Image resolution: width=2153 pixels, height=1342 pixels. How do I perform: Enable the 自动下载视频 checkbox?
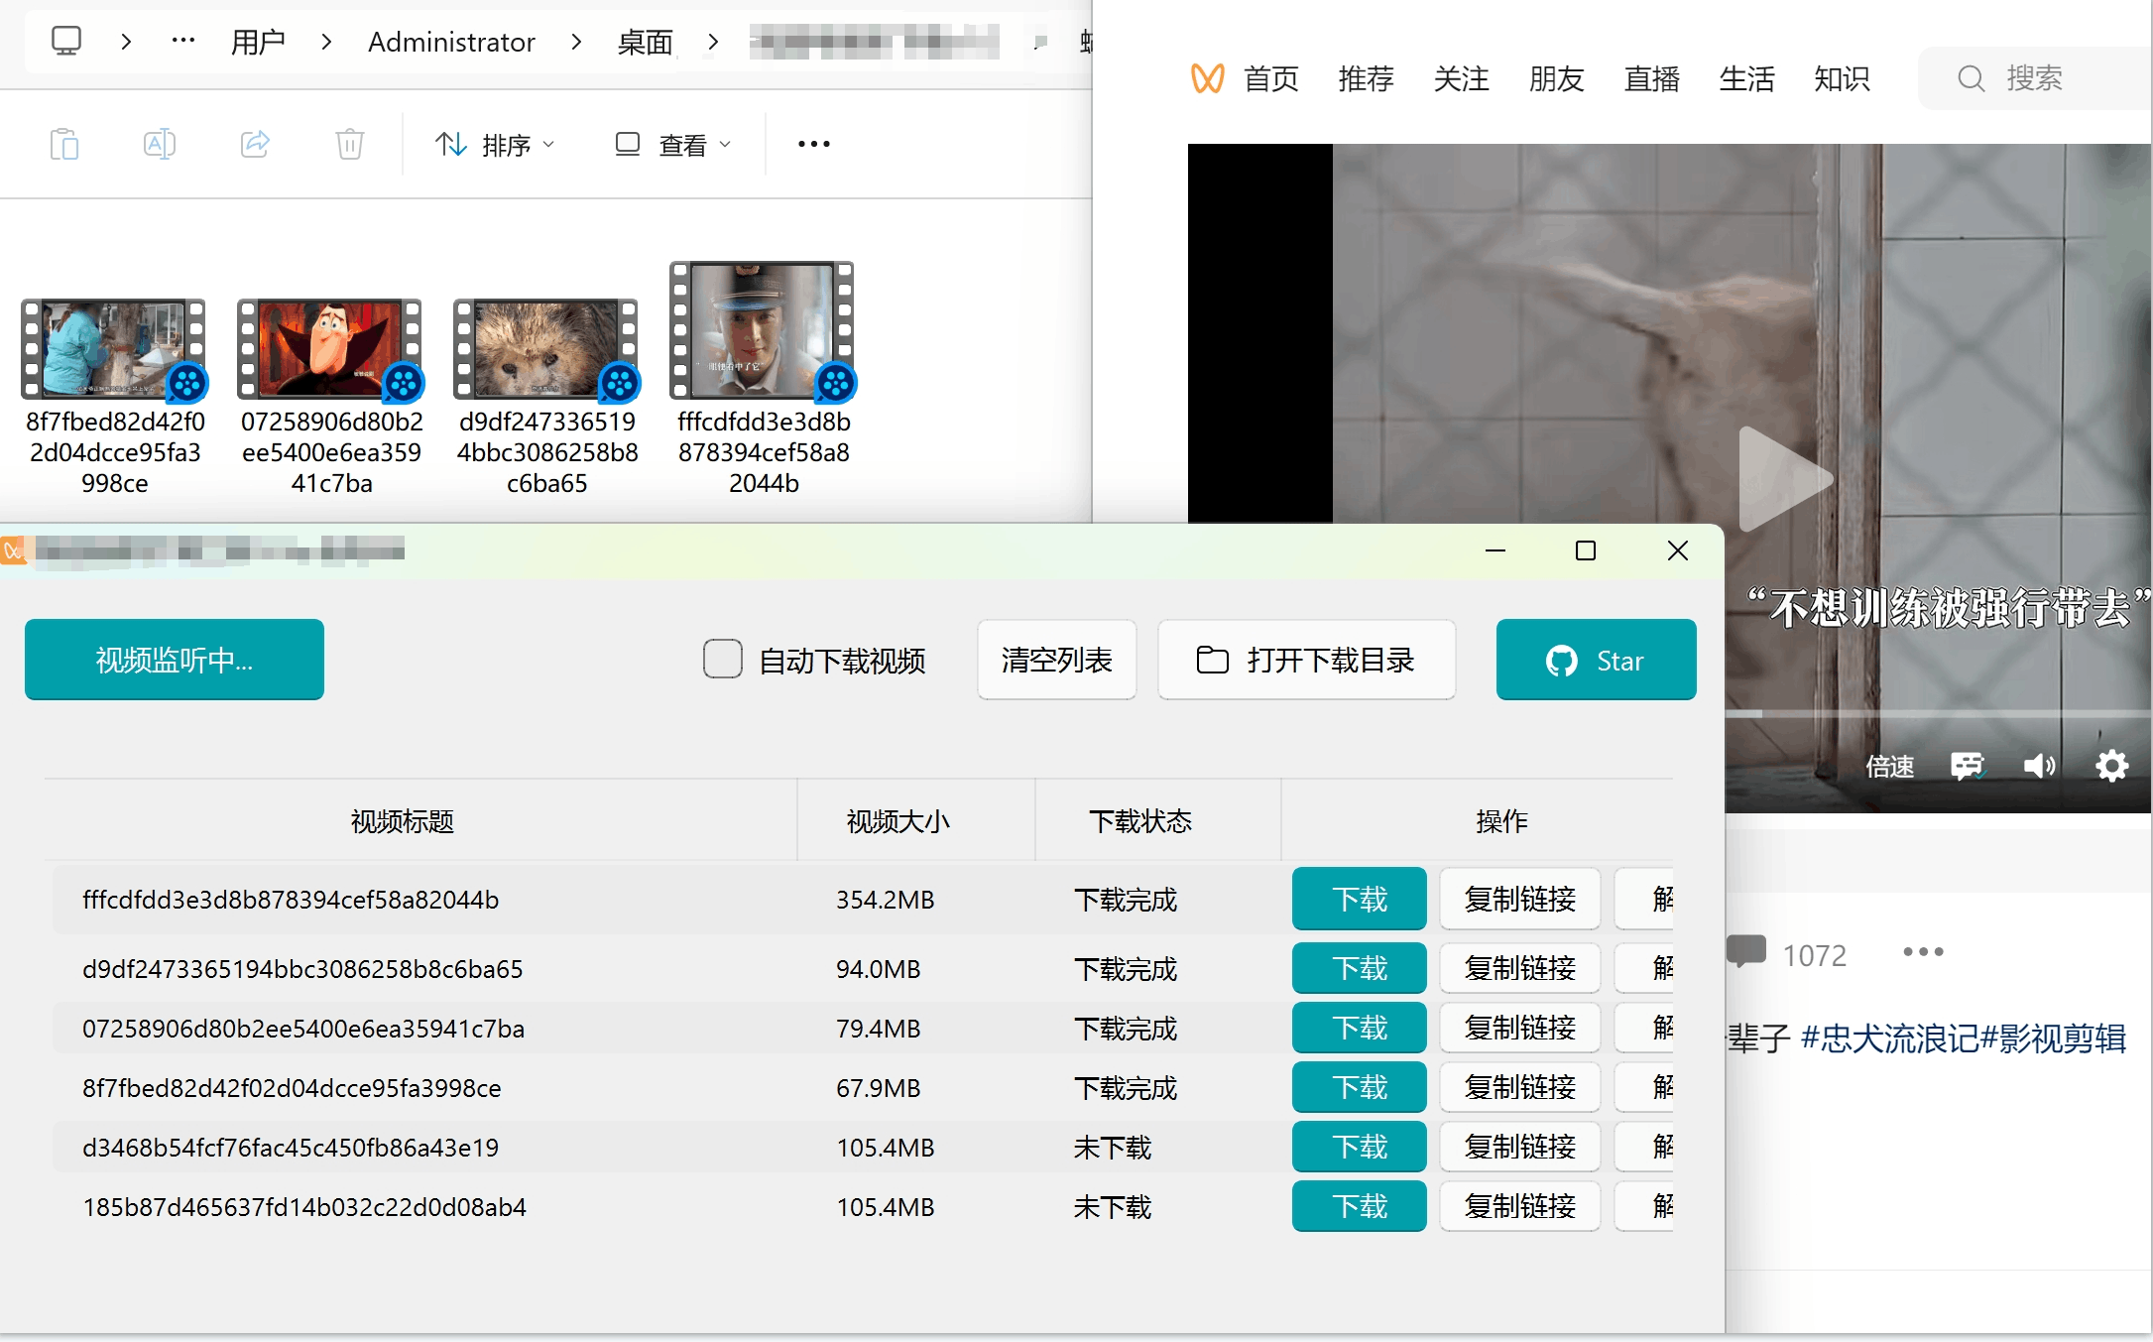pos(723,660)
